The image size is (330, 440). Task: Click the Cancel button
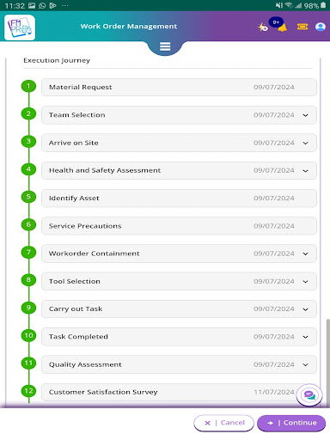point(223,423)
